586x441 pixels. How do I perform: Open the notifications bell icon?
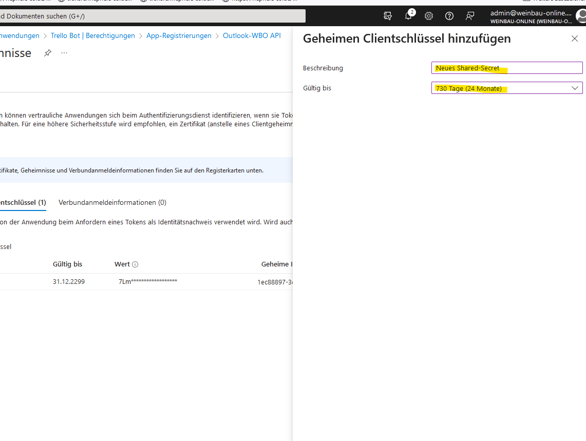pyautogui.click(x=408, y=16)
